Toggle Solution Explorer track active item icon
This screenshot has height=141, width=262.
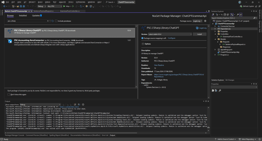pyautogui.click(x=232, y=15)
